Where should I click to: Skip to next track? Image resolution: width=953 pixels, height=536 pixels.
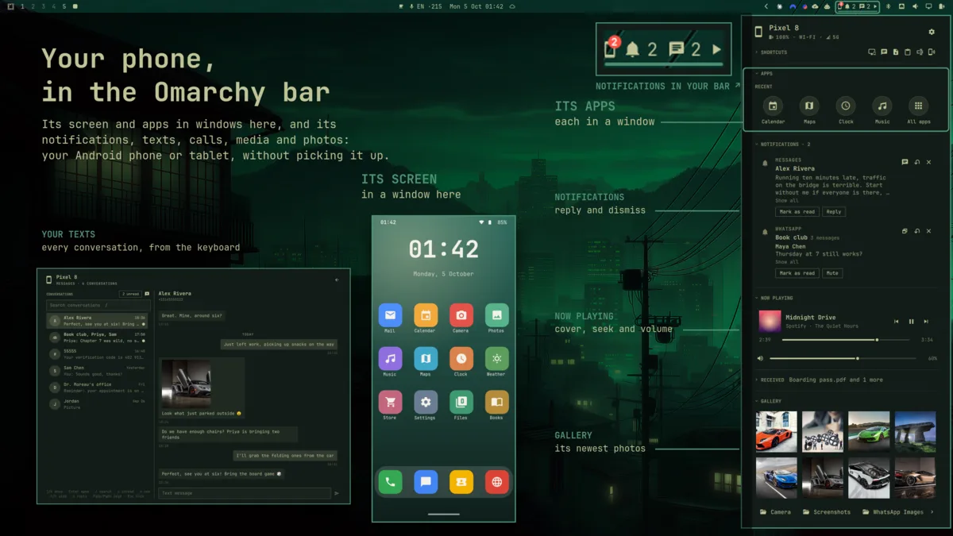(926, 322)
